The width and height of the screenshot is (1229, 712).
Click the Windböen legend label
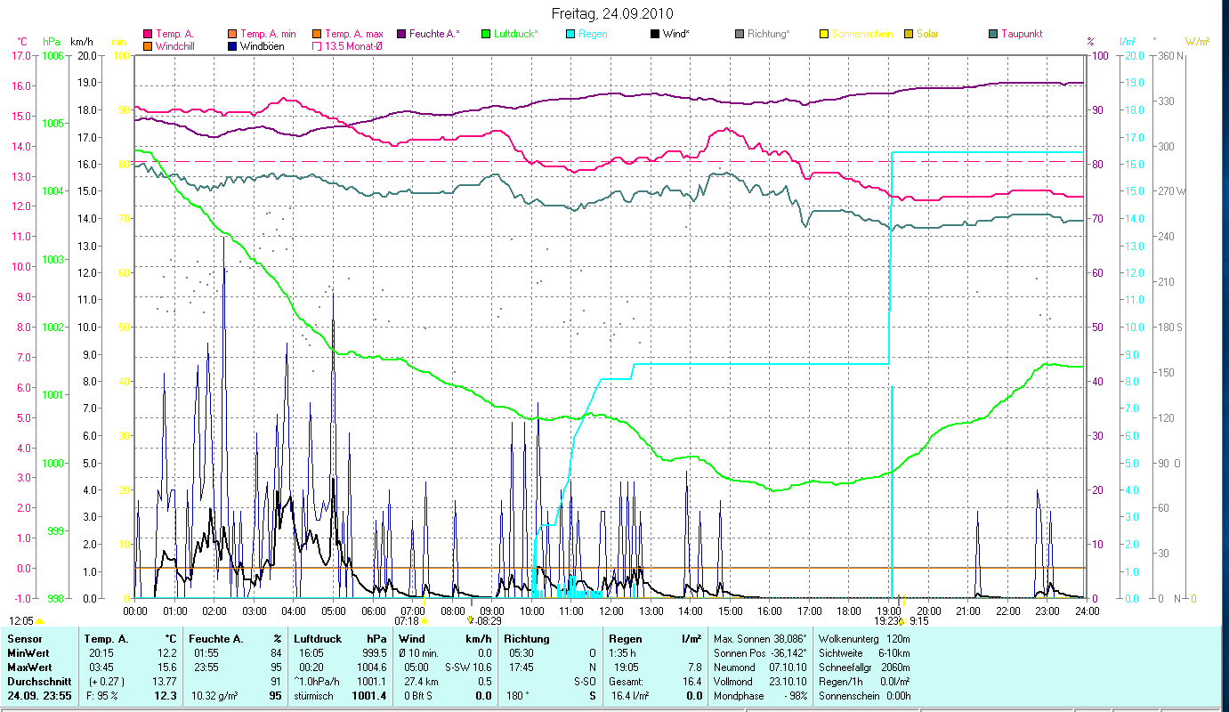pos(263,45)
